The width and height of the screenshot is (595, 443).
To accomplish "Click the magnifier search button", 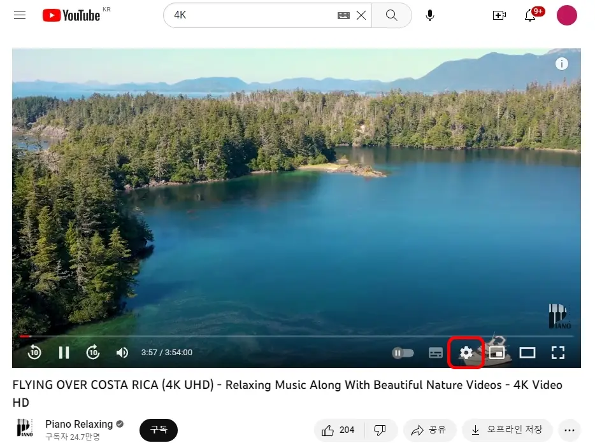I will pos(392,15).
